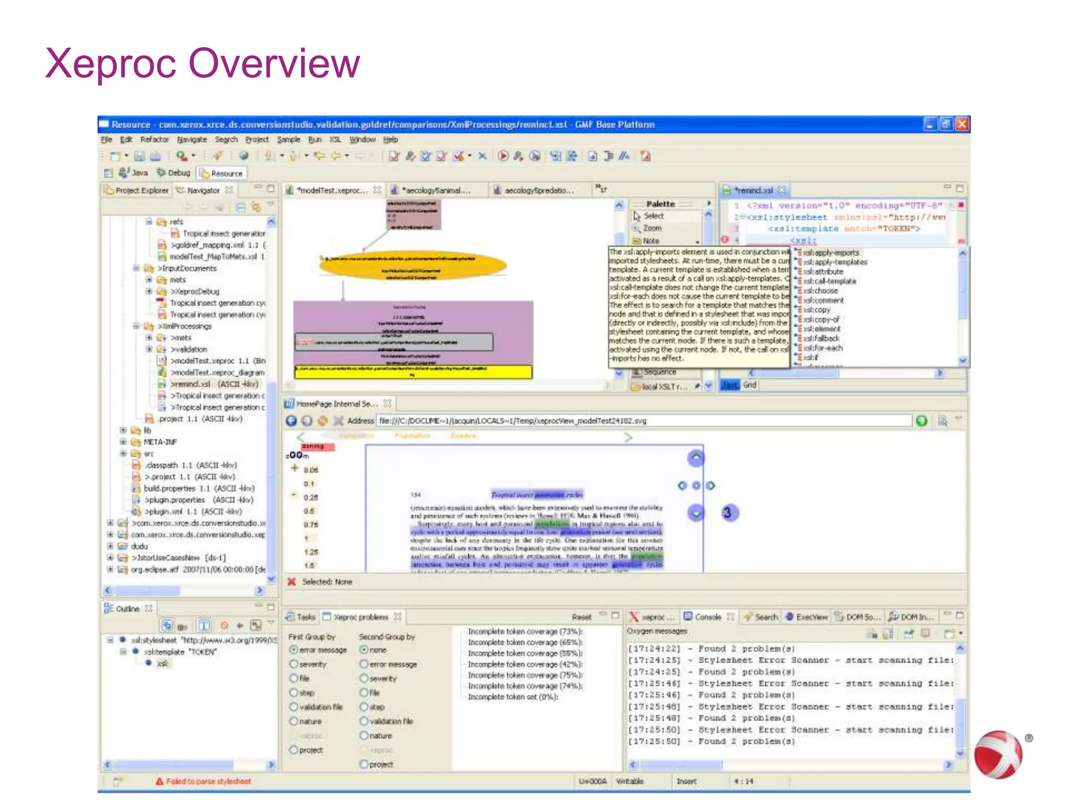Viewport: 1067px width, 800px height.
Task: Click the 0.25 zoom level marker
Action: [x=311, y=497]
